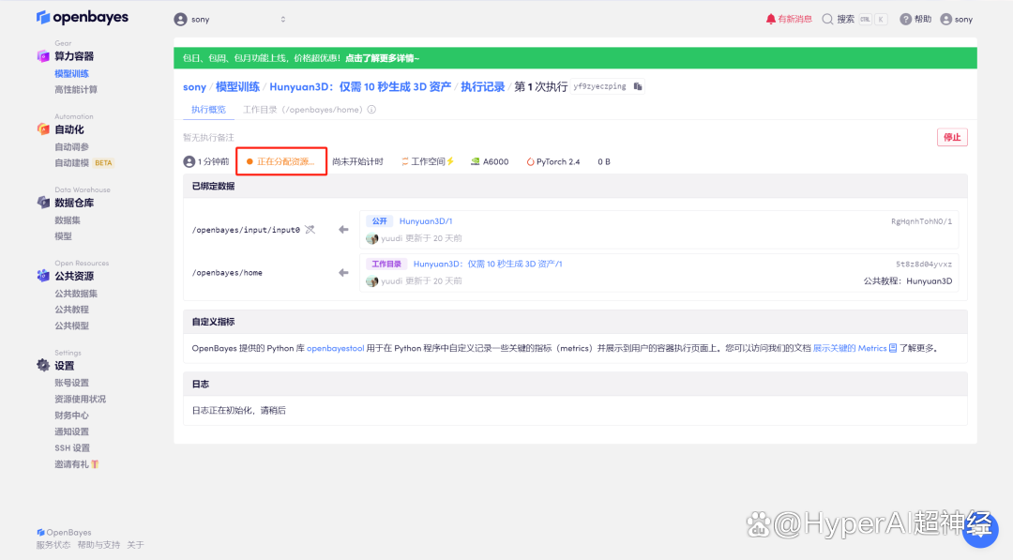Click the A6000 GPU icon
The height and width of the screenshot is (560, 1013).
(x=475, y=161)
